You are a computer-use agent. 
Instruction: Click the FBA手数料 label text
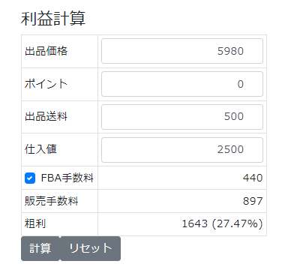[67, 178]
